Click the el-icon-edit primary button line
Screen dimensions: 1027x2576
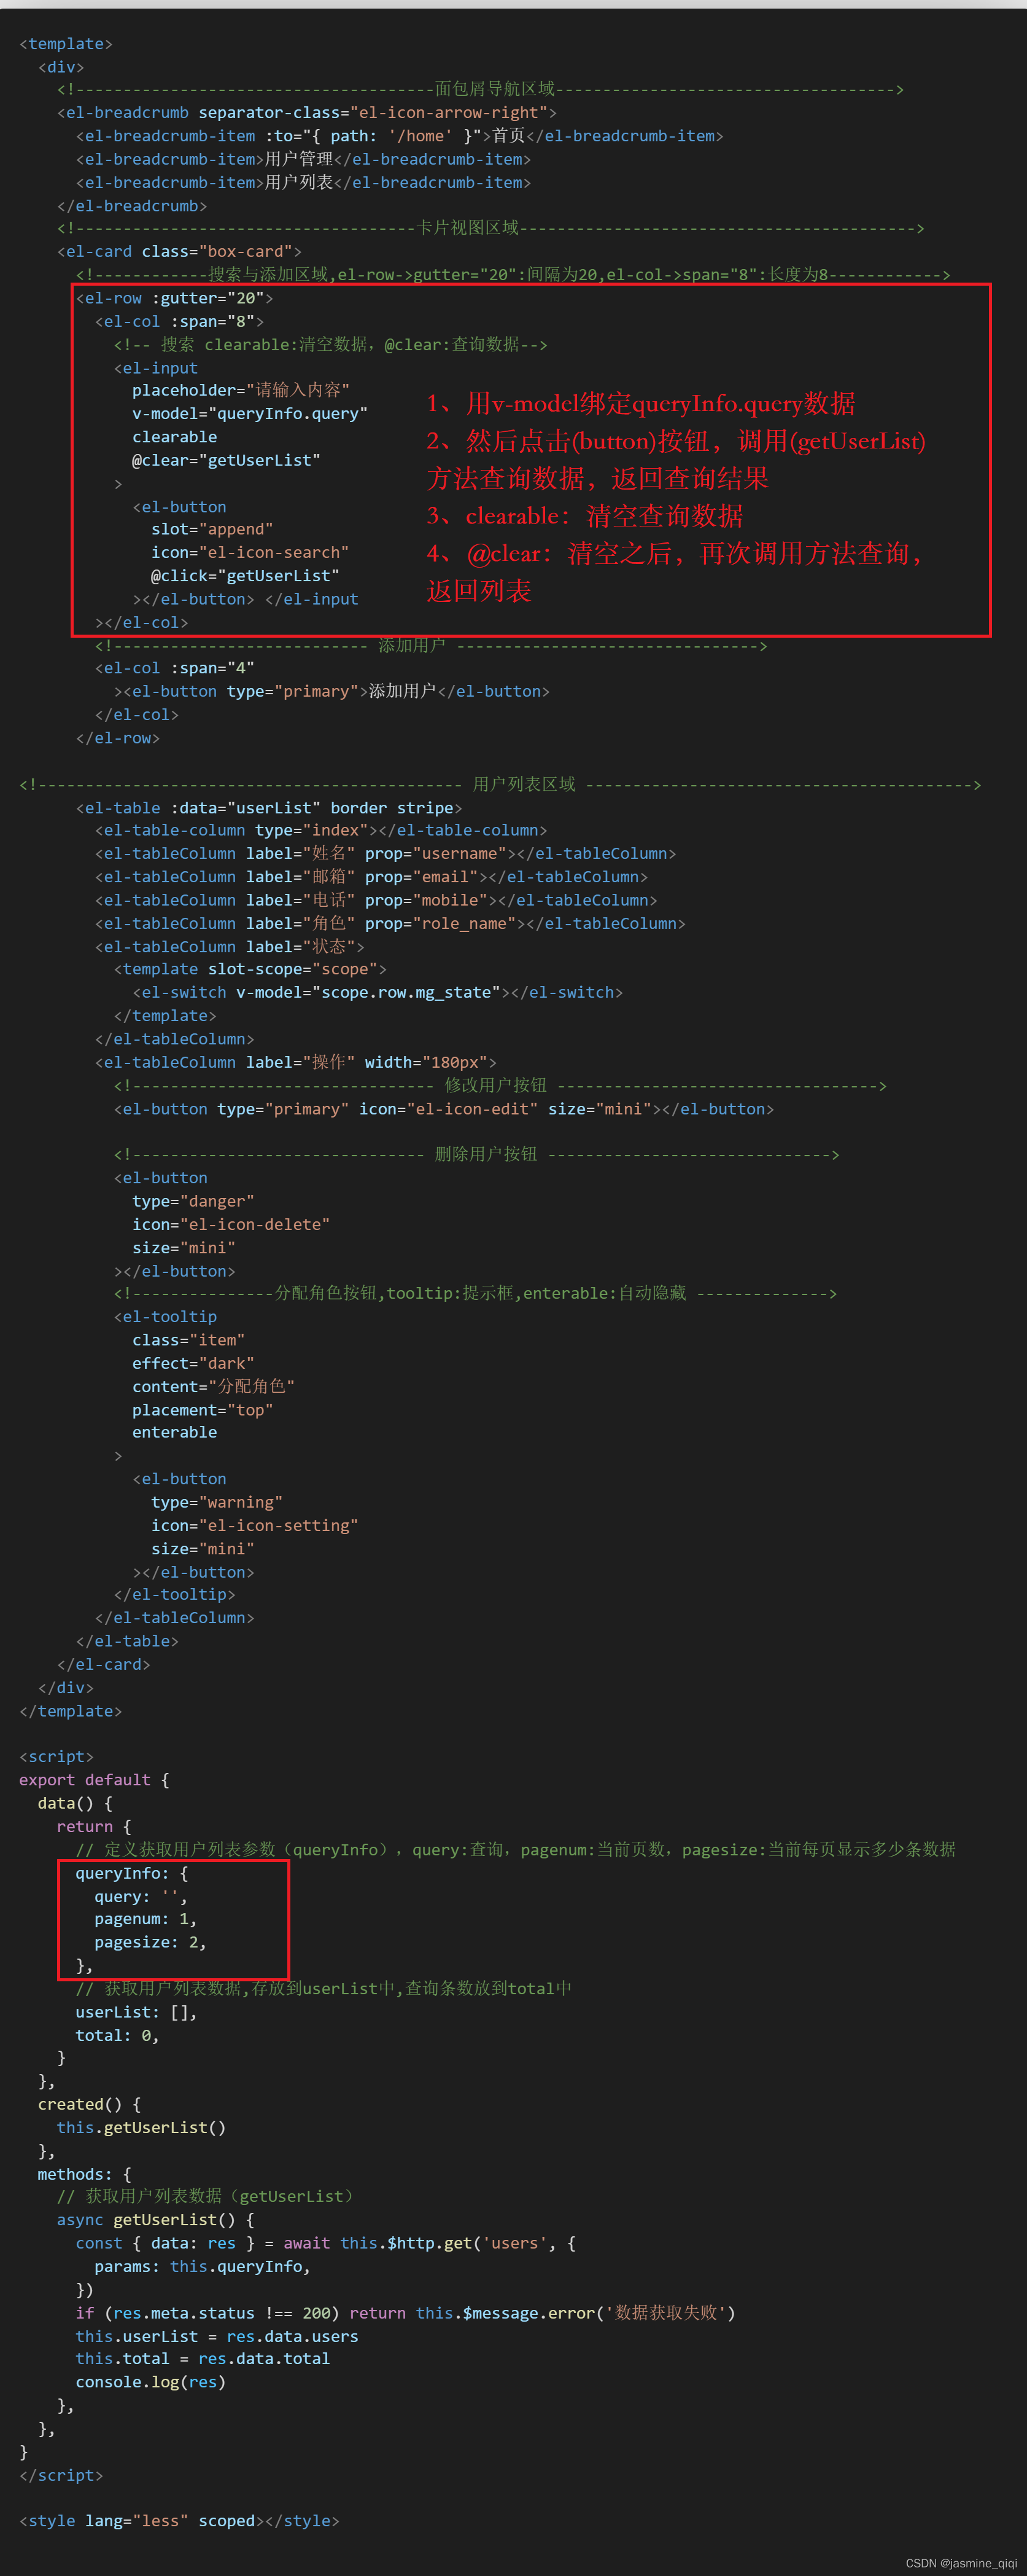pyautogui.click(x=444, y=1109)
